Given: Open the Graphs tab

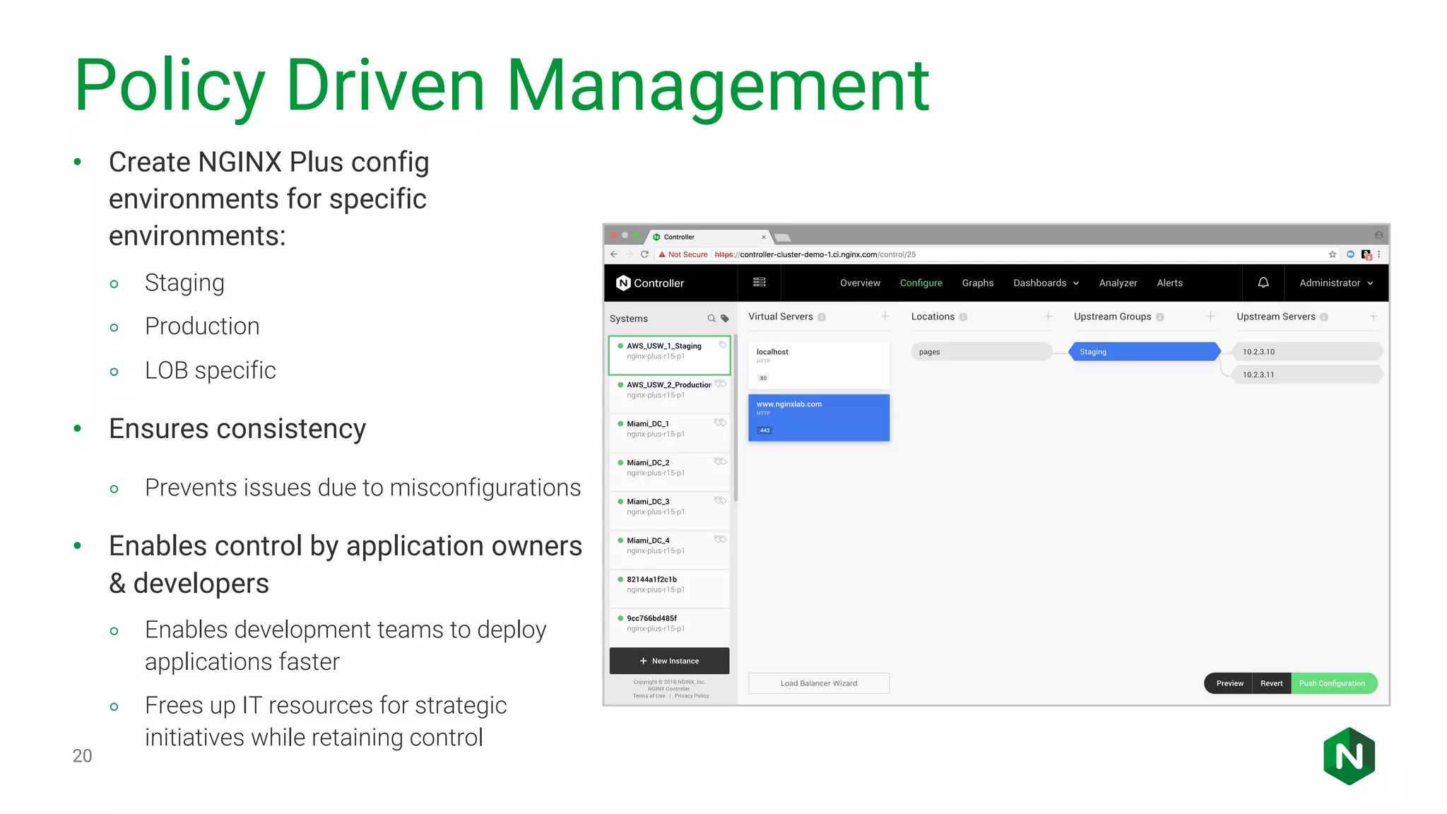Looking at the screenshot, I should tap(978, 283).
